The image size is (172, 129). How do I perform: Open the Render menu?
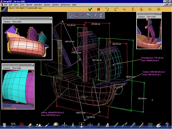[29, 5]
